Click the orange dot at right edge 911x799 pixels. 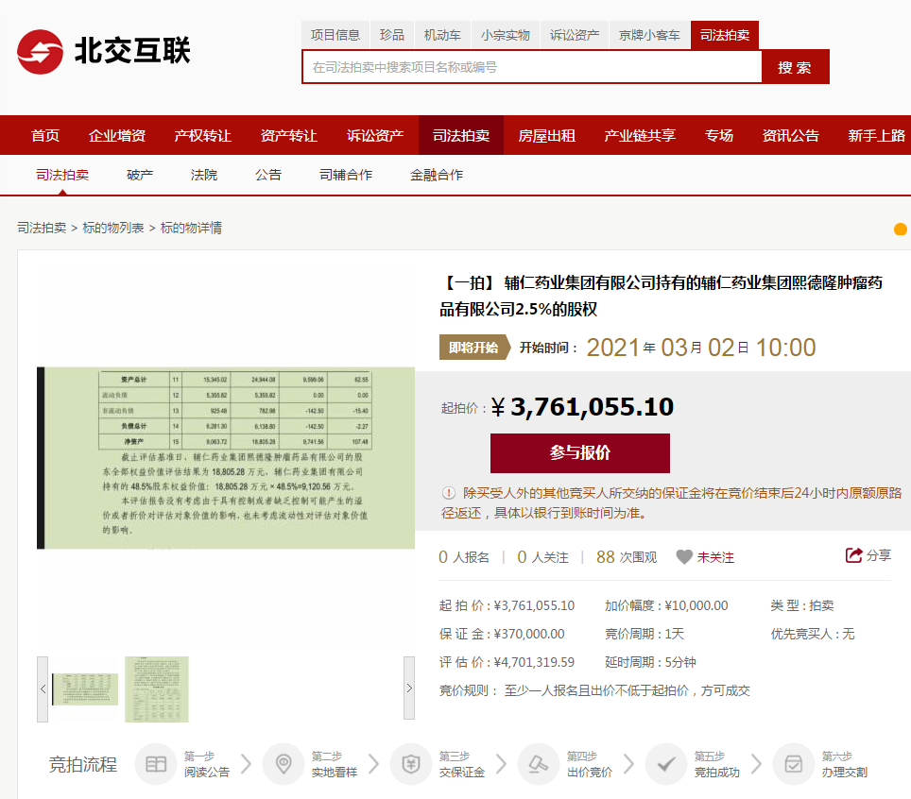[901, 229]
